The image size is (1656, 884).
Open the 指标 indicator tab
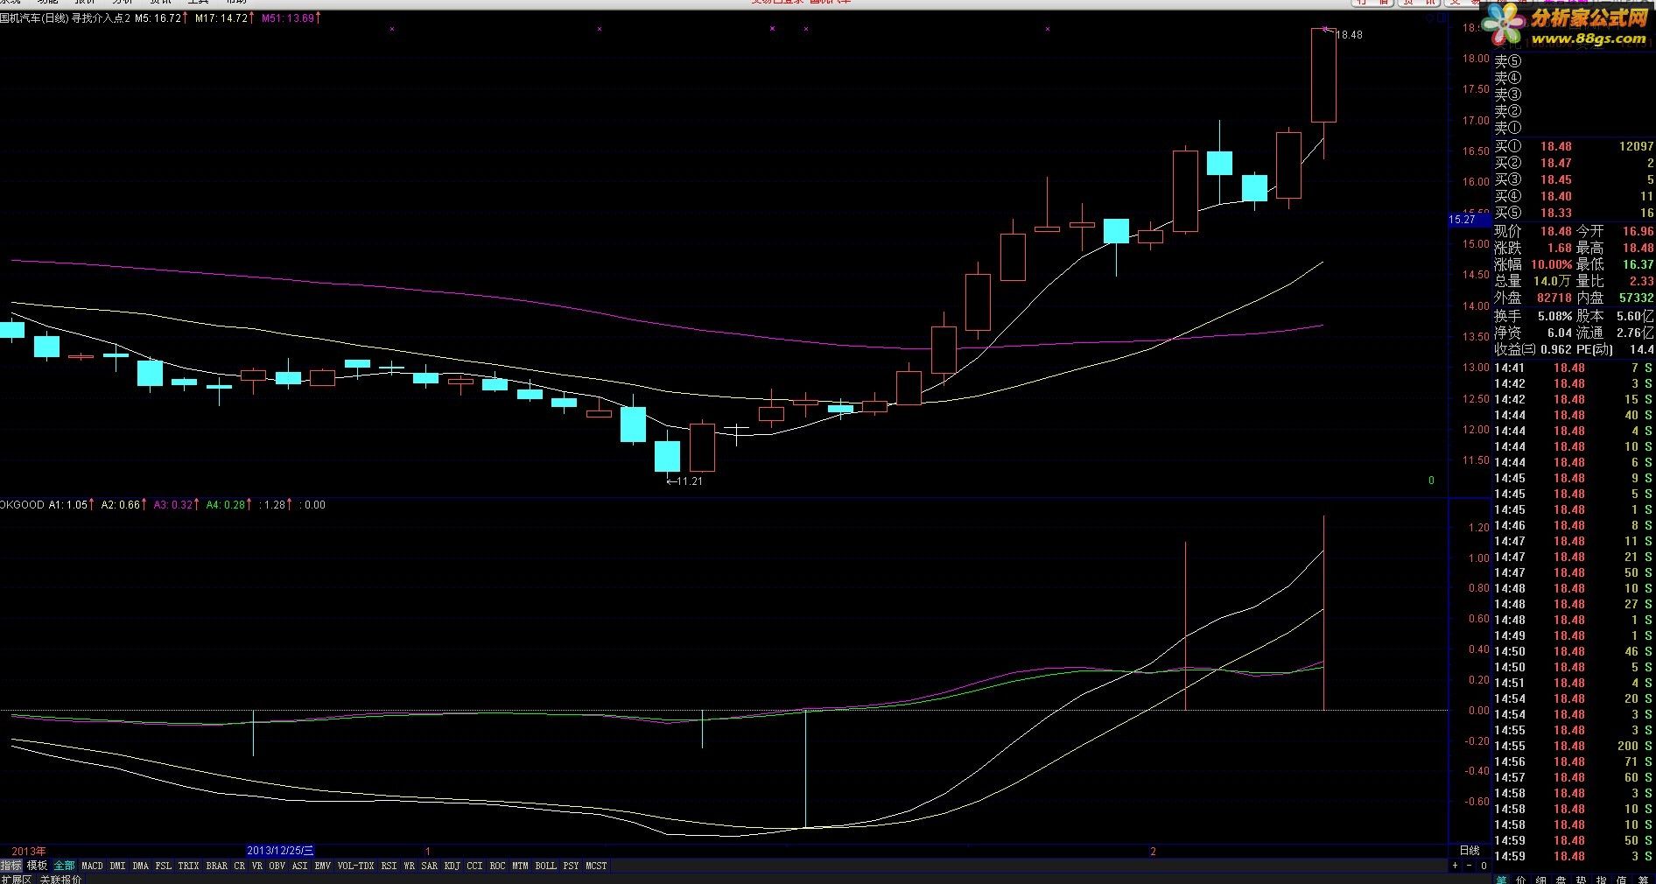[11, 866]
